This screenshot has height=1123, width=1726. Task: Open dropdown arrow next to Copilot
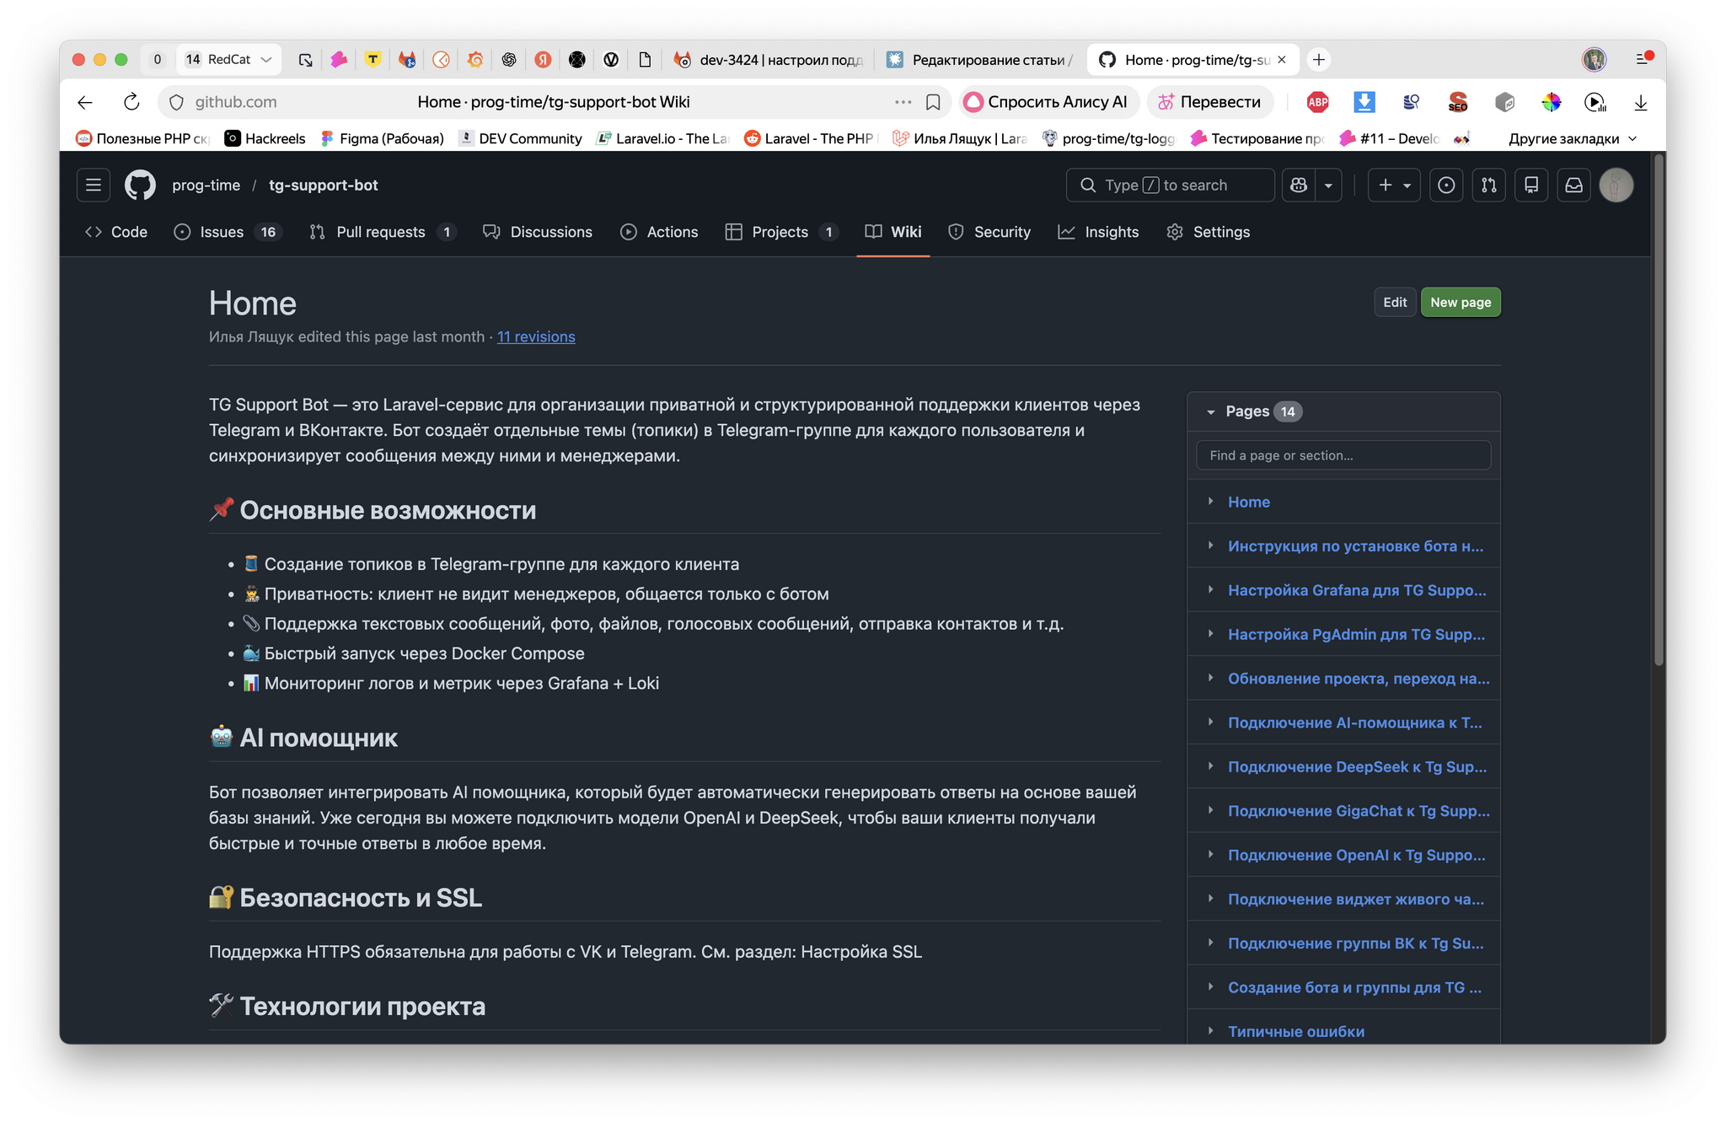tap(1328, 185)
